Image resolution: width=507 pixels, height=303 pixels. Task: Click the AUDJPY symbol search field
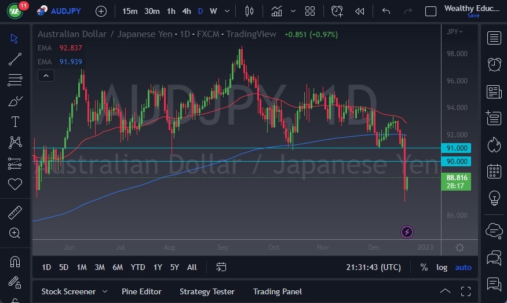coord(64,11)
